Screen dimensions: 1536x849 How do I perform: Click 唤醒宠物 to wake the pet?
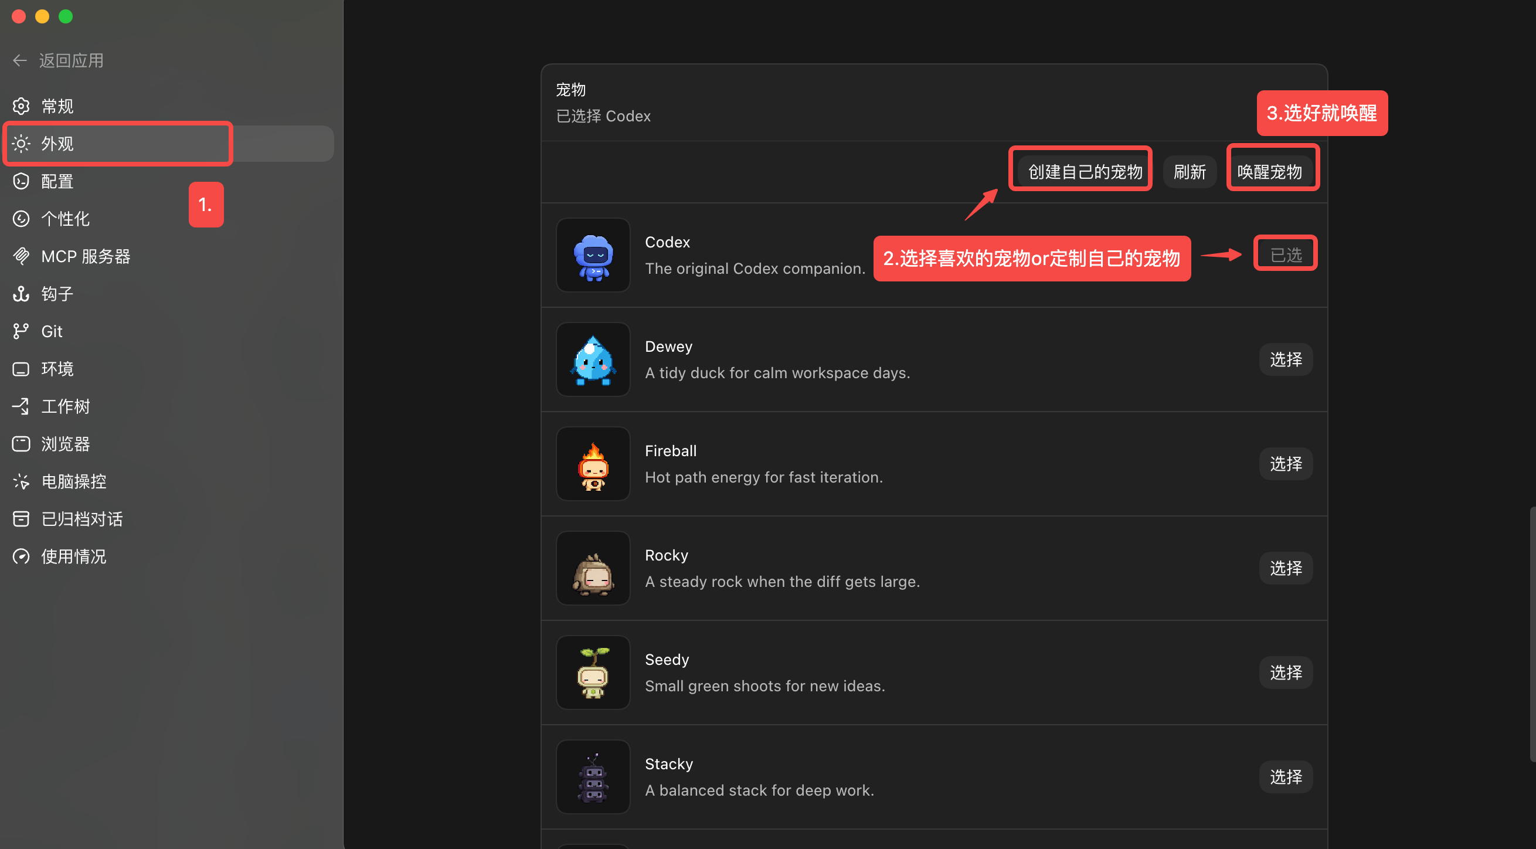1269,172
